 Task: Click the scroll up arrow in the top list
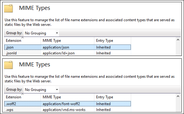[178, 40]
